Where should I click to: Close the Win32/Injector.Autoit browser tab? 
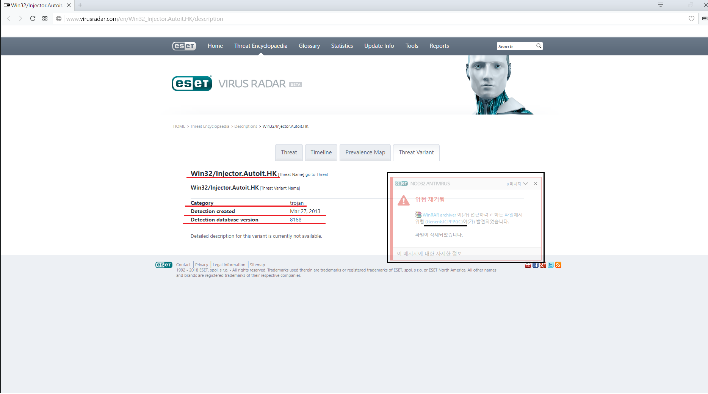pyautogui.click(x=69, y=5)
